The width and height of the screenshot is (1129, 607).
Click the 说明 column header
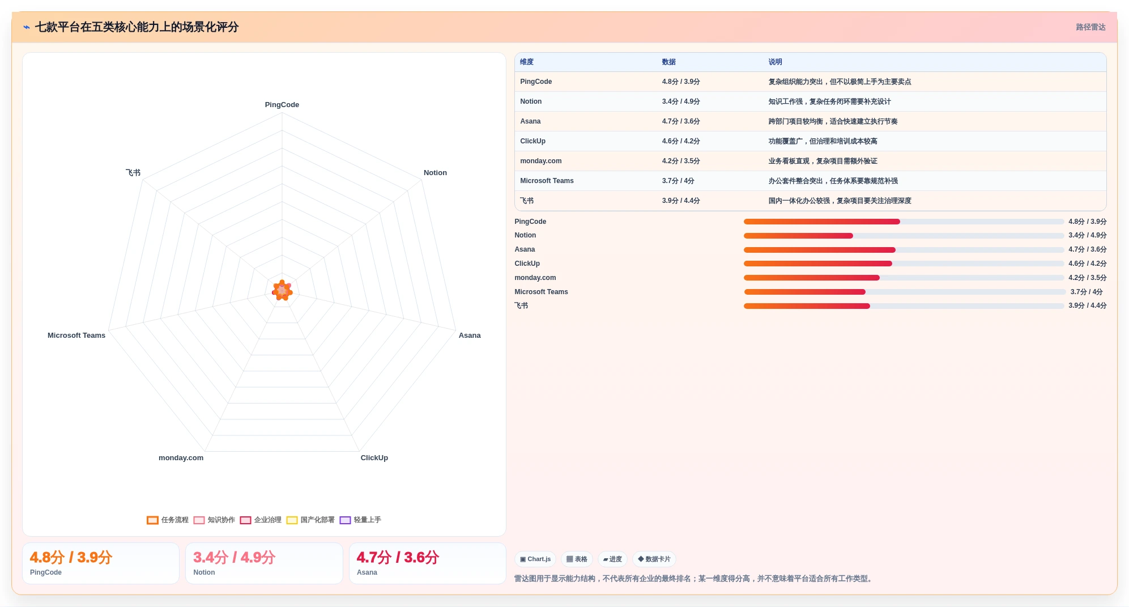point(775,62)
